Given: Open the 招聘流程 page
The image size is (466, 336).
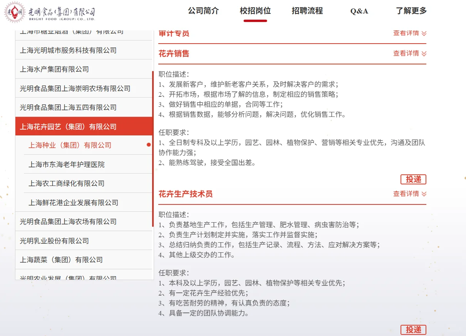Looking at the screenshot, I should [307, 11].
